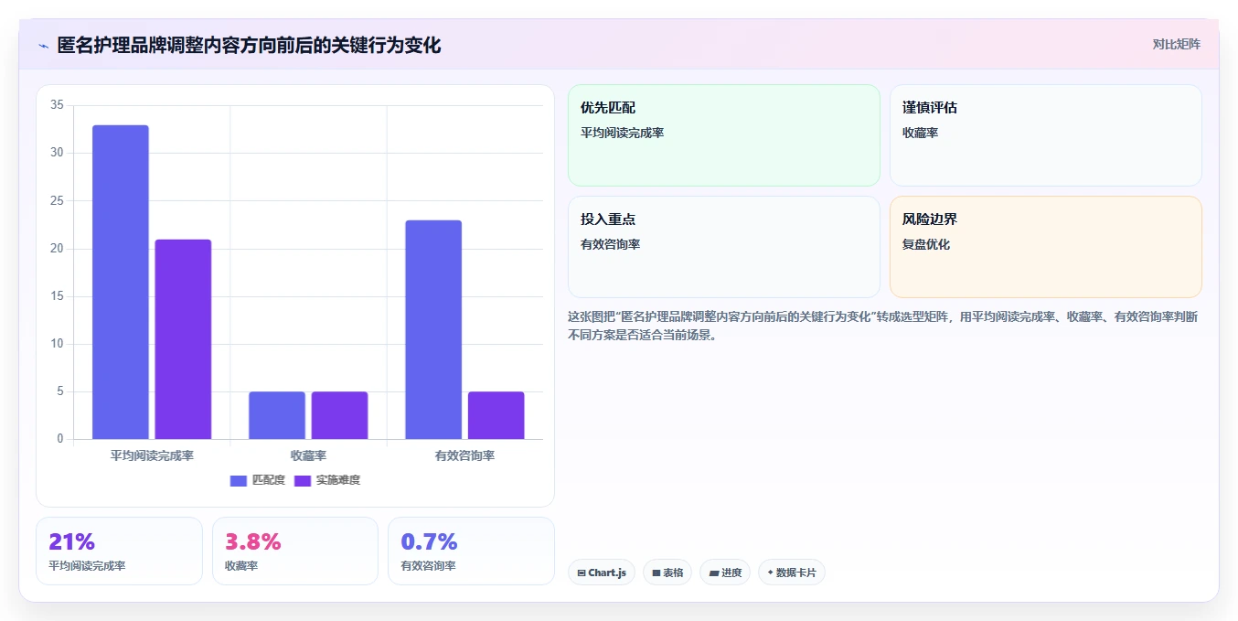Click the 数据卡片 tag
The width and height of the screenshot is (1238, 621).
coord(792,573)
